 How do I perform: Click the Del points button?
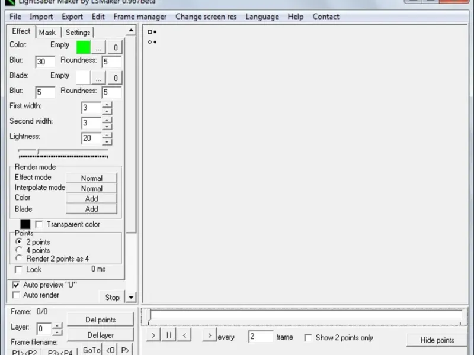pos(100,319)
